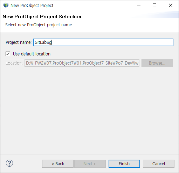Click the "New ProObject Project" title bar text
Image resolution: width=179 pixels, height=173 pixels.
tap(32, 6)
